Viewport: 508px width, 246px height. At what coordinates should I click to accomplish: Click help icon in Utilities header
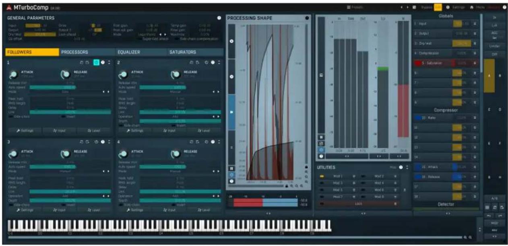tap(401, 167)
